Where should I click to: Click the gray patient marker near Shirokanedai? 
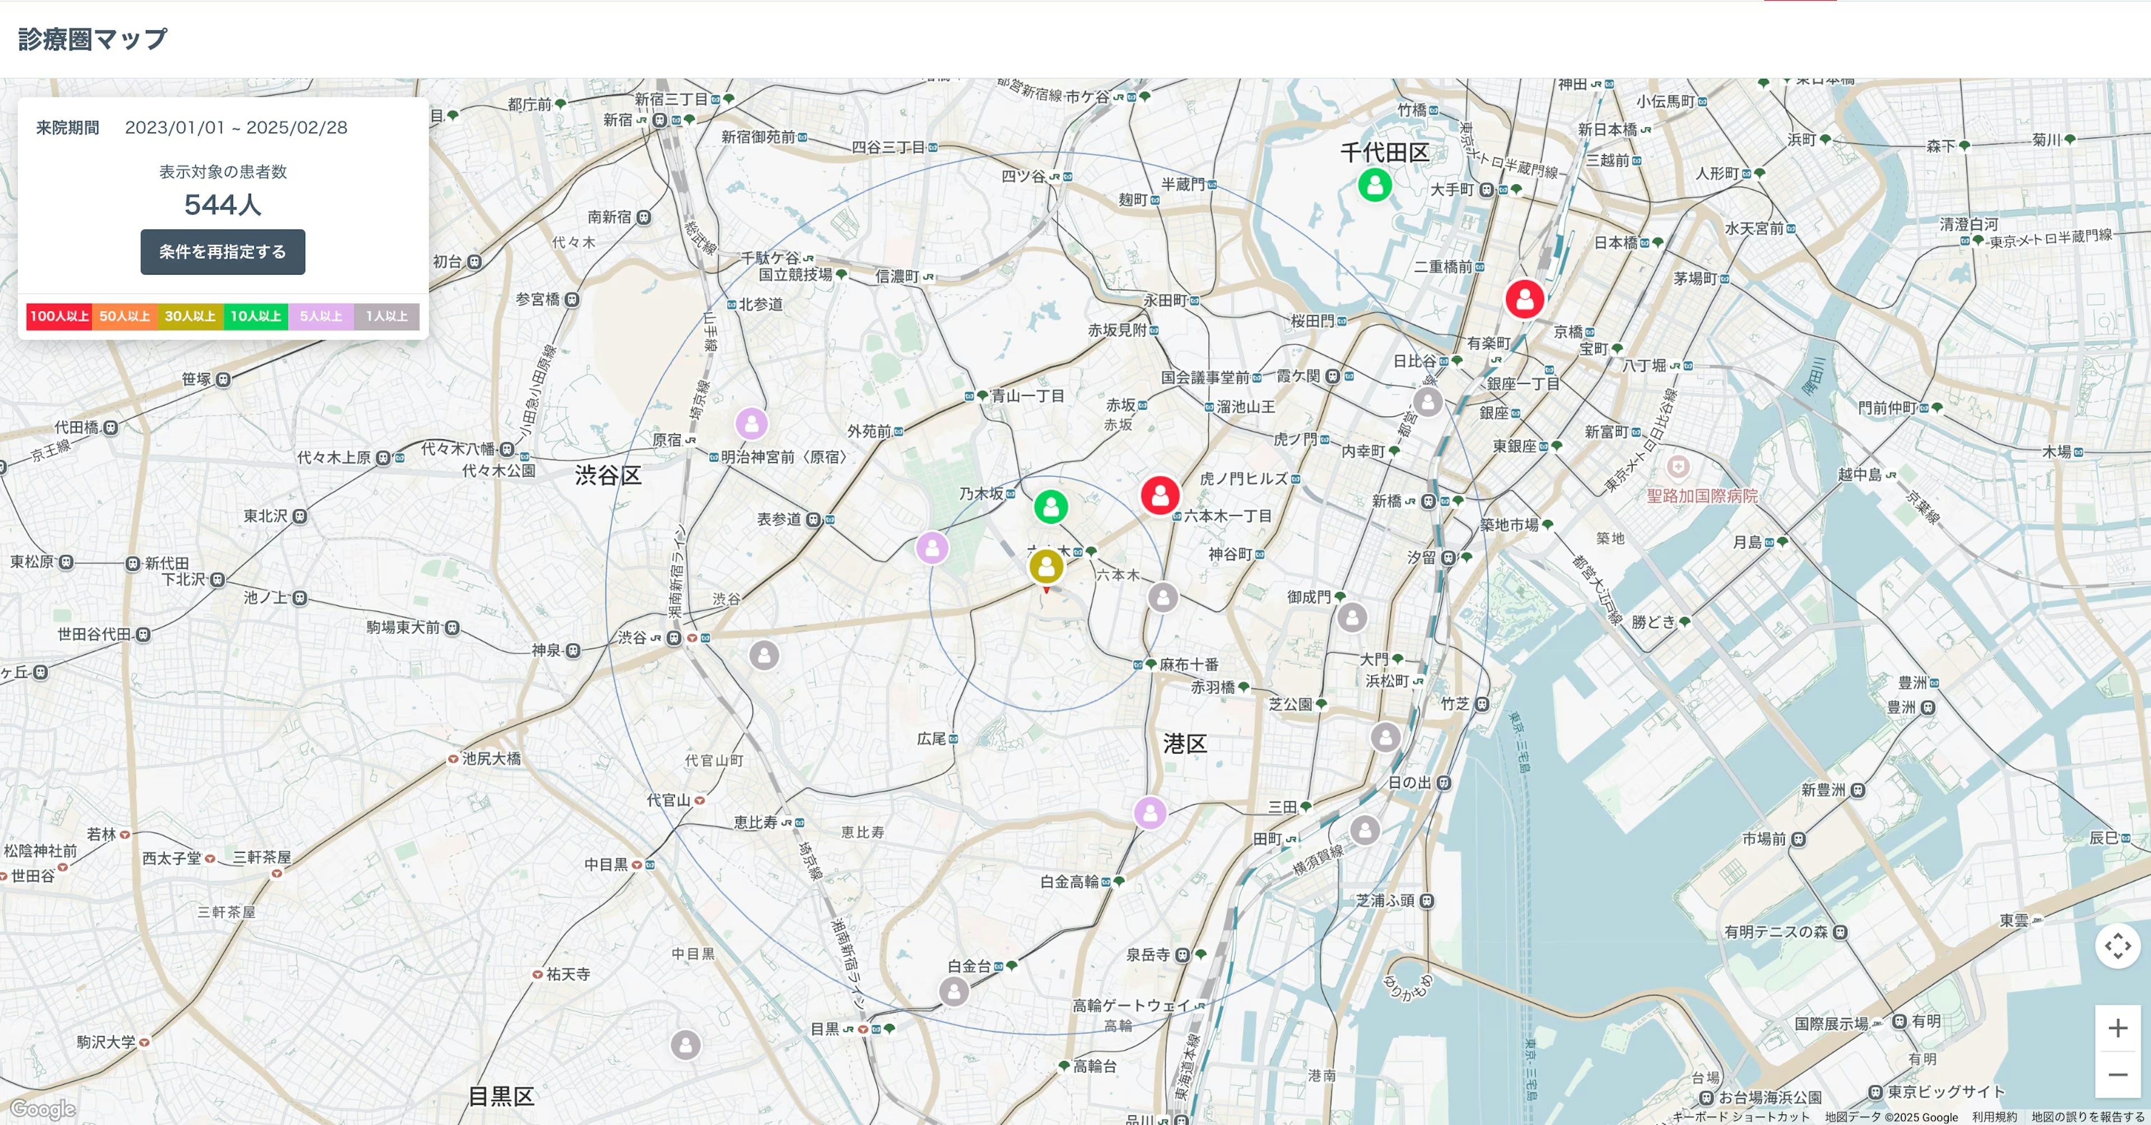tap(953, 991)
